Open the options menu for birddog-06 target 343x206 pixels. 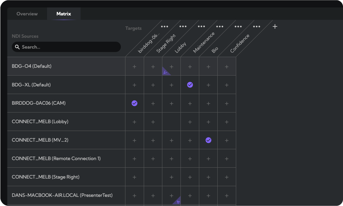[x=165, y=26]
